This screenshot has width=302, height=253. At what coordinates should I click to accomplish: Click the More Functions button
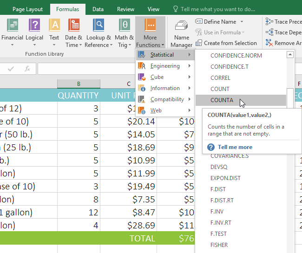150,32
